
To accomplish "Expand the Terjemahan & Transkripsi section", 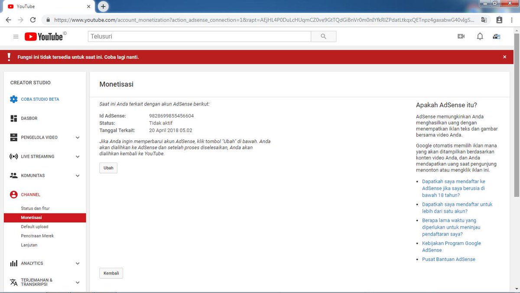I will [78, 282].
